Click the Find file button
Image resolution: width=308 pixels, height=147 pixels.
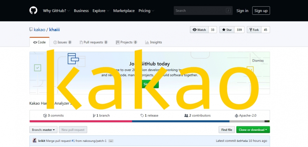point(227,130)
